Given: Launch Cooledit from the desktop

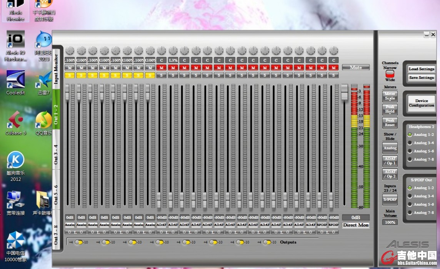Looking at the screenshot, I should pyautogui.click(x=16, y=83).
